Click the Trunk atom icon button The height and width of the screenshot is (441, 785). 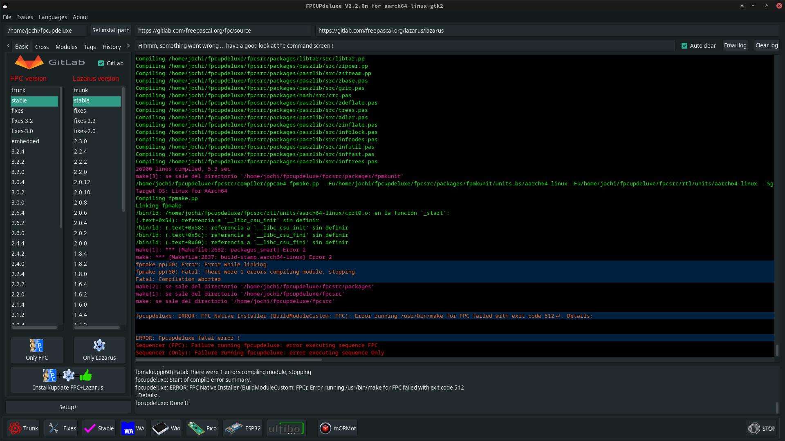click(x=23, y=428)
